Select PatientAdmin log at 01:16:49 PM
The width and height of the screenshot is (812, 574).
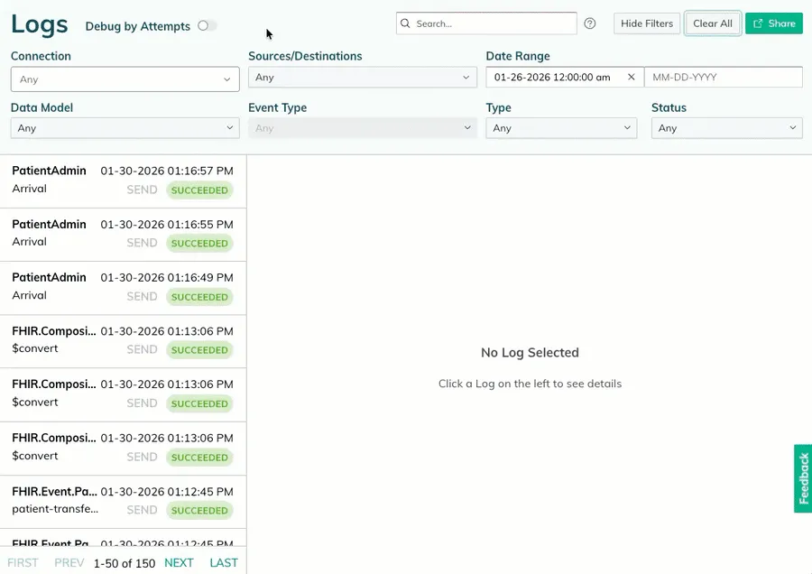(x=123, y=288)
